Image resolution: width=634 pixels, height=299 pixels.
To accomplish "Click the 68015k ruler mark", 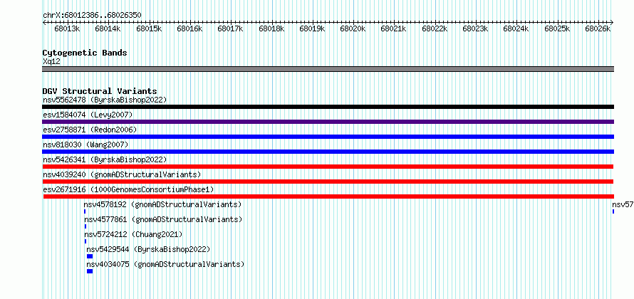I will 149,28.
